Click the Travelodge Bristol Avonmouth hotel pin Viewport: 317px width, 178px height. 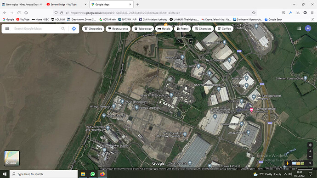(x=251, y=110)
